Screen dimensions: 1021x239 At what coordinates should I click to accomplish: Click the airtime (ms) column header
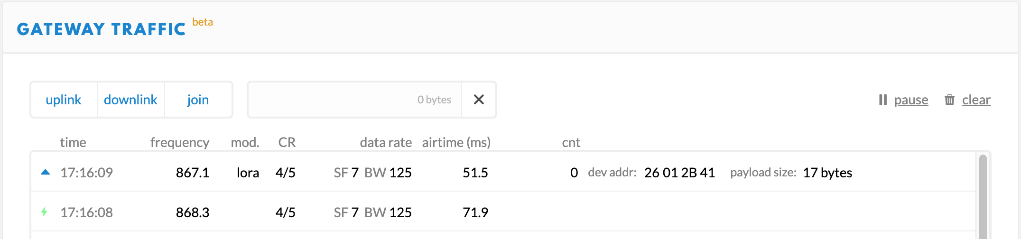(456, 142)
